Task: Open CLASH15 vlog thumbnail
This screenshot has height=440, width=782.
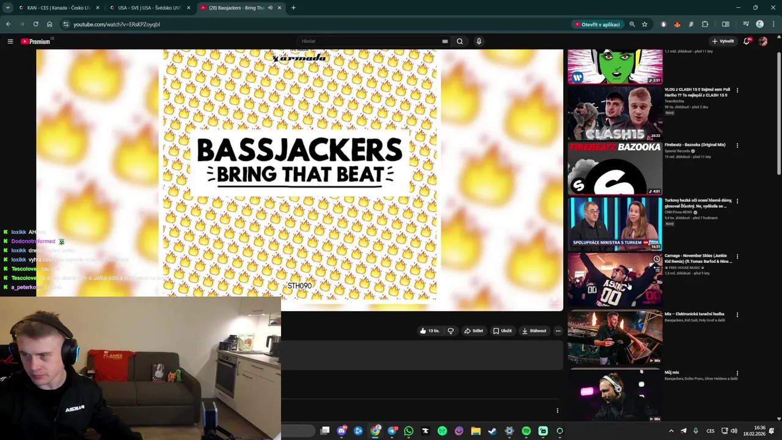Action: coord(615,113)
